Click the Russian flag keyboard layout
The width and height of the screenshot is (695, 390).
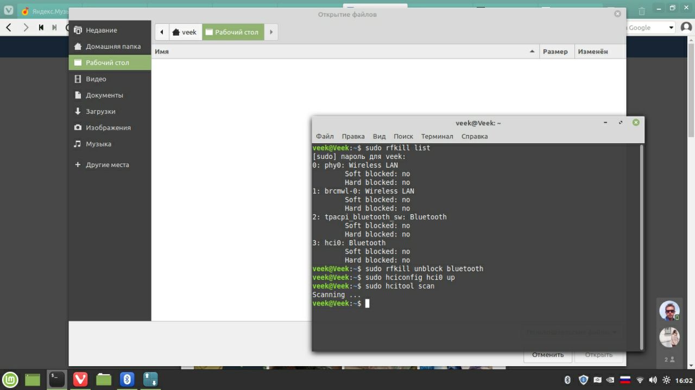[625, 380]
